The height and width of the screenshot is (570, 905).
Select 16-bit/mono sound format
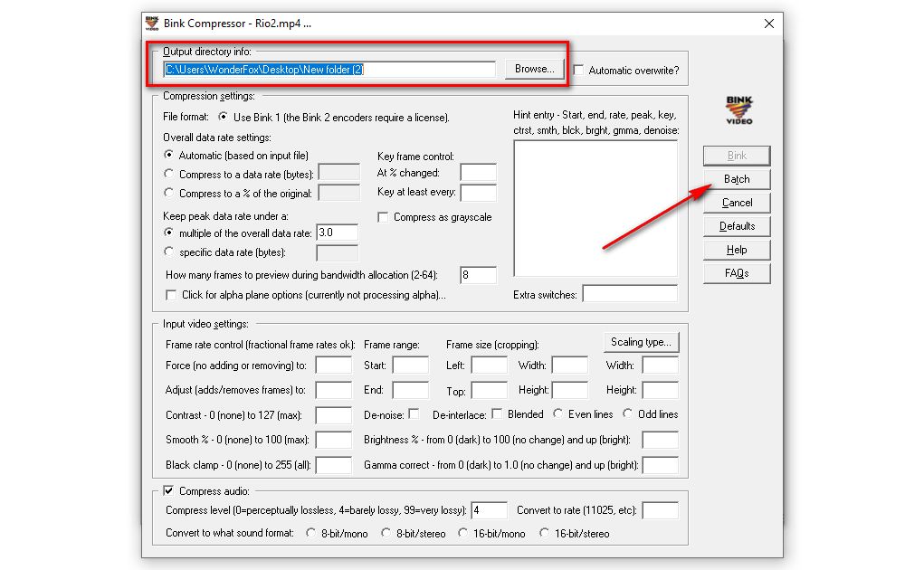462,533
